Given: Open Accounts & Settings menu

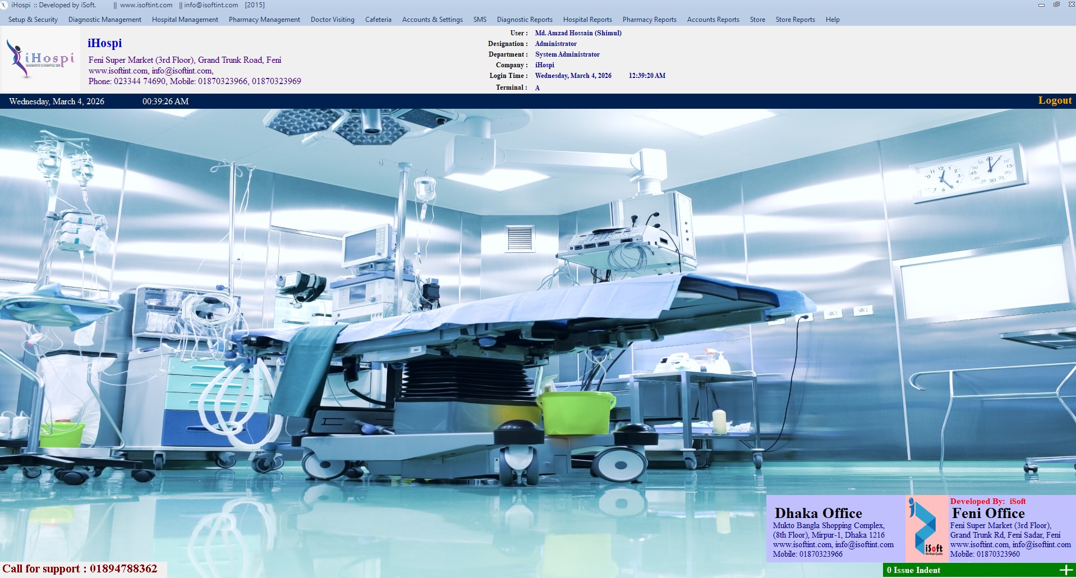Looking at the screenshot, I should pos(433,20).
